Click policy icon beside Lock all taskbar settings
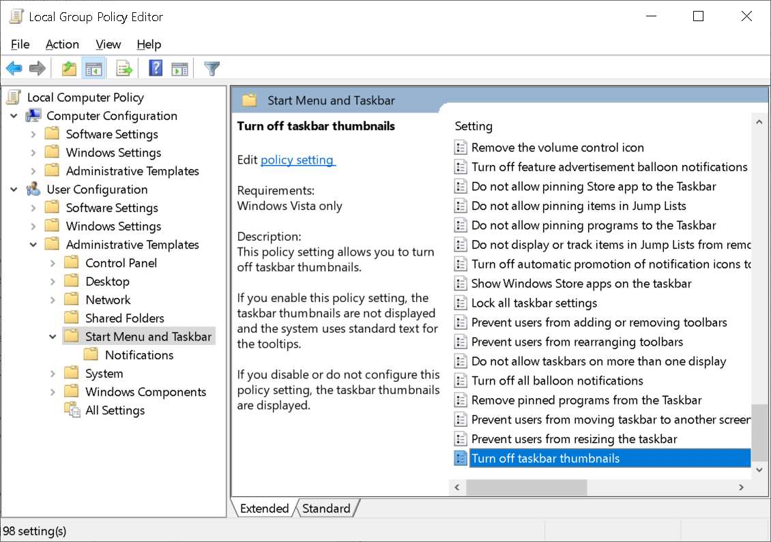 (x=461, y=303)
